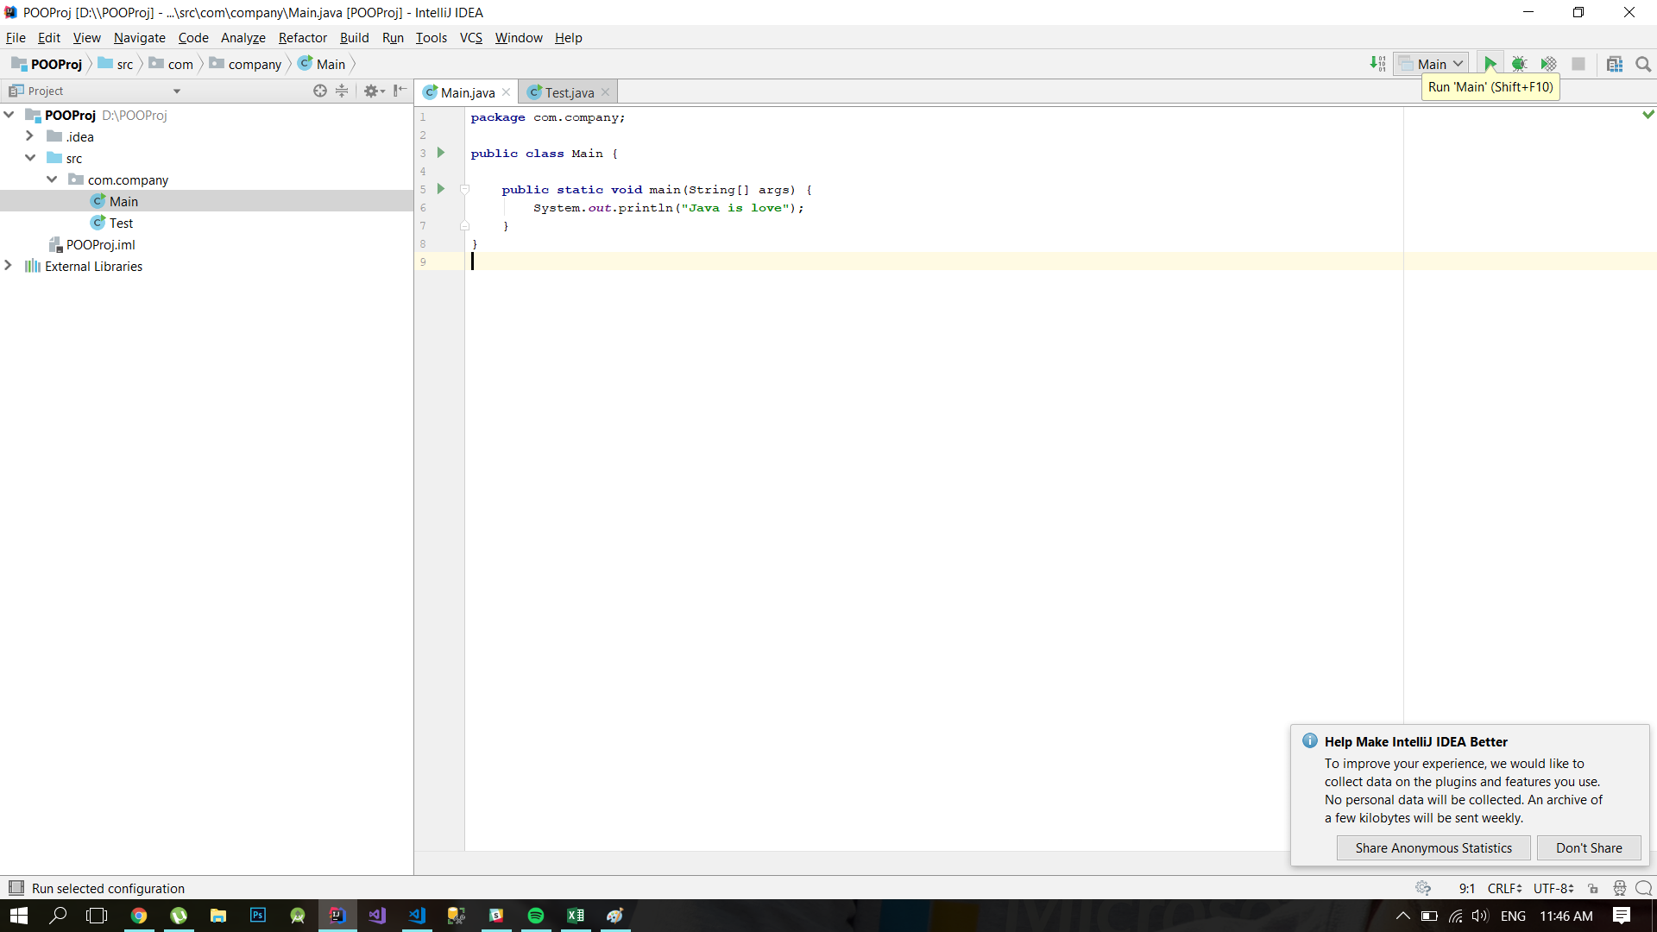The height and width of the screenshot is (932, 1657).
Task: Open the Build menu
Action: pyautogui.click(x=354, y=37)
